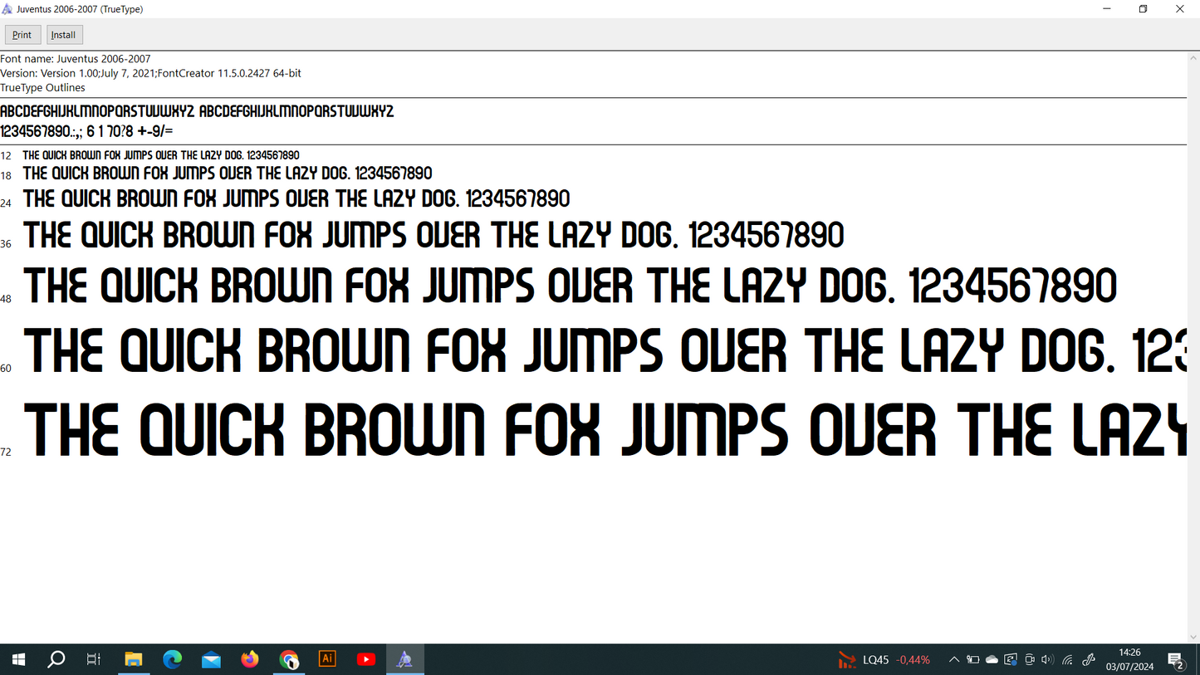Open File Explorer from the taskbar
Screen dimensions: 1200x675
134,659
